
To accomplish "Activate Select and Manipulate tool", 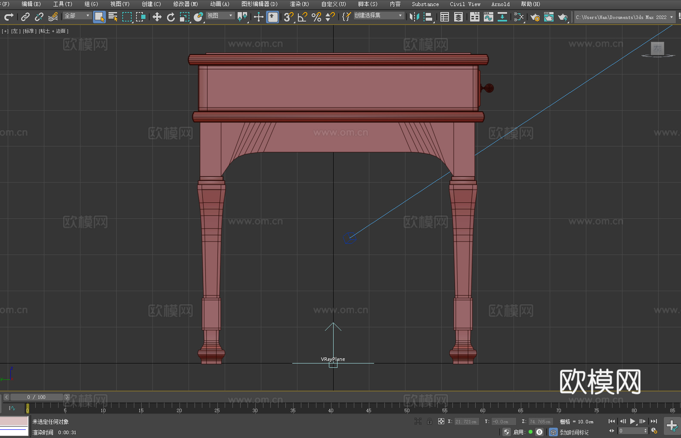I will coord(259,17).
